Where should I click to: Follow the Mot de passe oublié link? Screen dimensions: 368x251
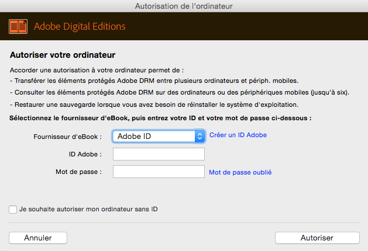coord(240,172)
